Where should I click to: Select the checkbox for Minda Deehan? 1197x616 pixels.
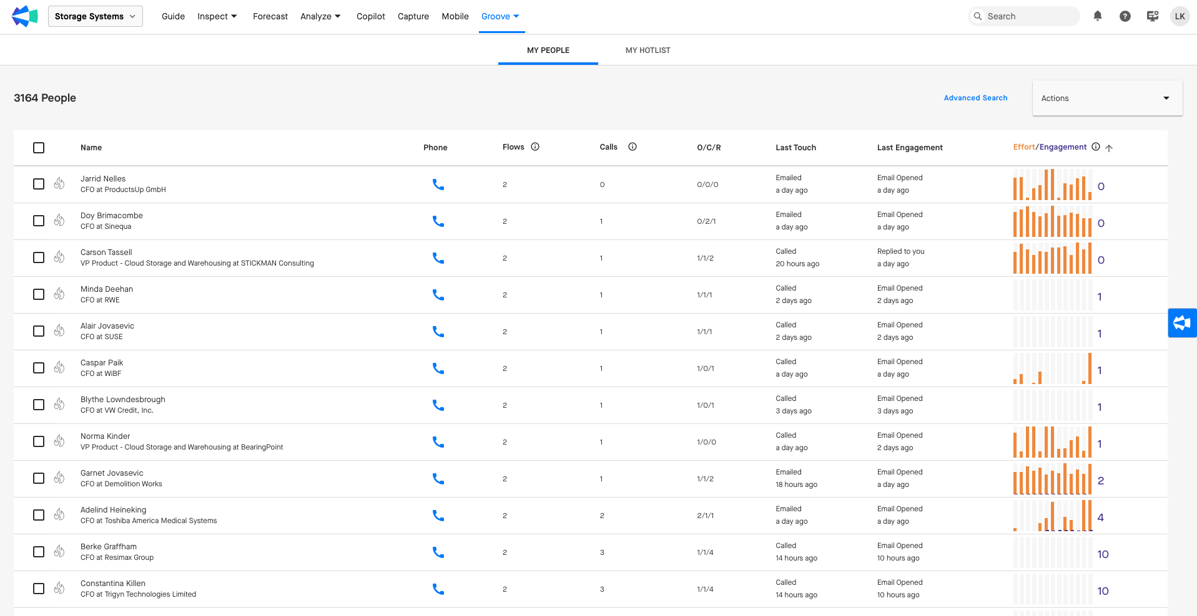pyautogui.click(x=39, y=294)
